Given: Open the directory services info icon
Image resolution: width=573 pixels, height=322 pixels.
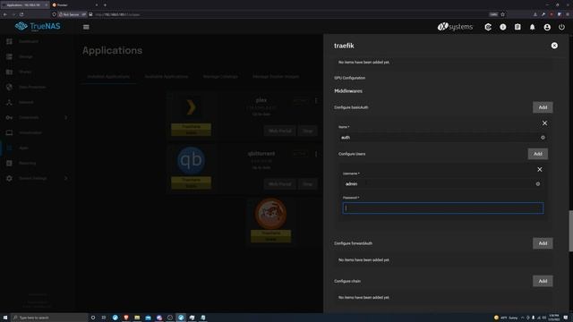Looking at the screenshot, I should click(x=503, y=27).
